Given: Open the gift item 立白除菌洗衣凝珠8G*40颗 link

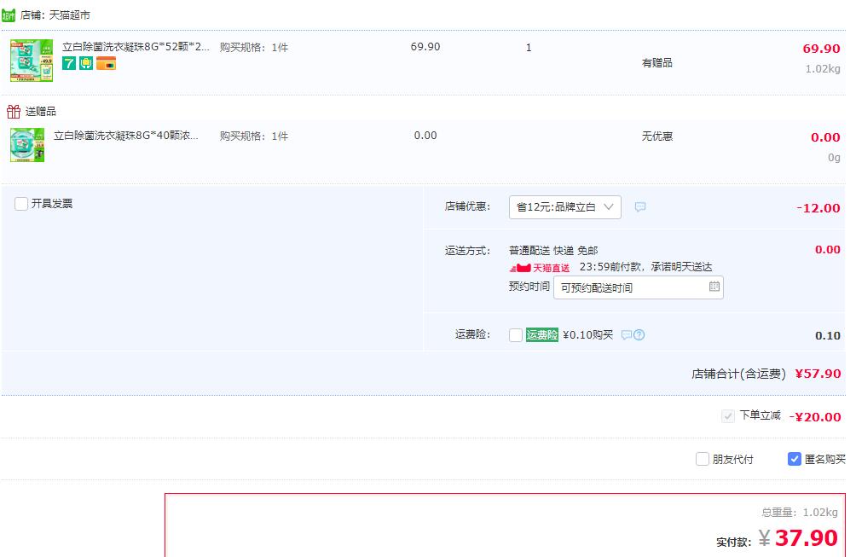Looking at the screenshot, I should click(126, 136).
